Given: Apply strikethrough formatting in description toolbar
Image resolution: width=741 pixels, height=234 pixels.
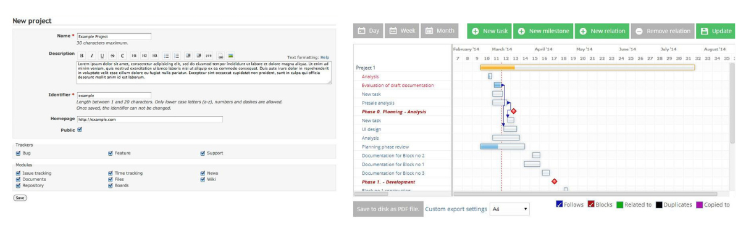Looking at the screenshot, I should [x=112, y=55].
